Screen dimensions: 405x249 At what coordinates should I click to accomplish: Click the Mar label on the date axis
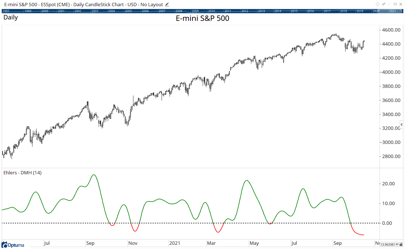211,243
